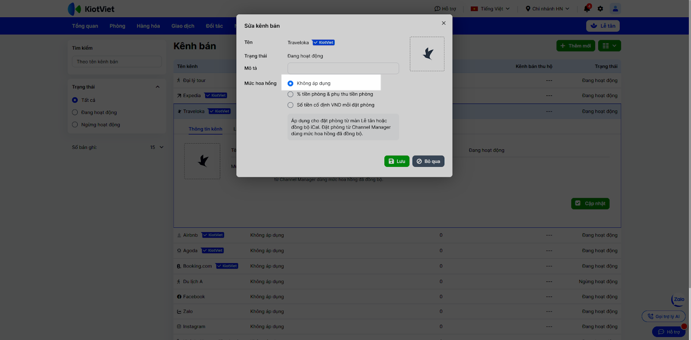This screenshot has height=340, width=691.
Task: Open the notifications bell
Action: click(587, 9)
